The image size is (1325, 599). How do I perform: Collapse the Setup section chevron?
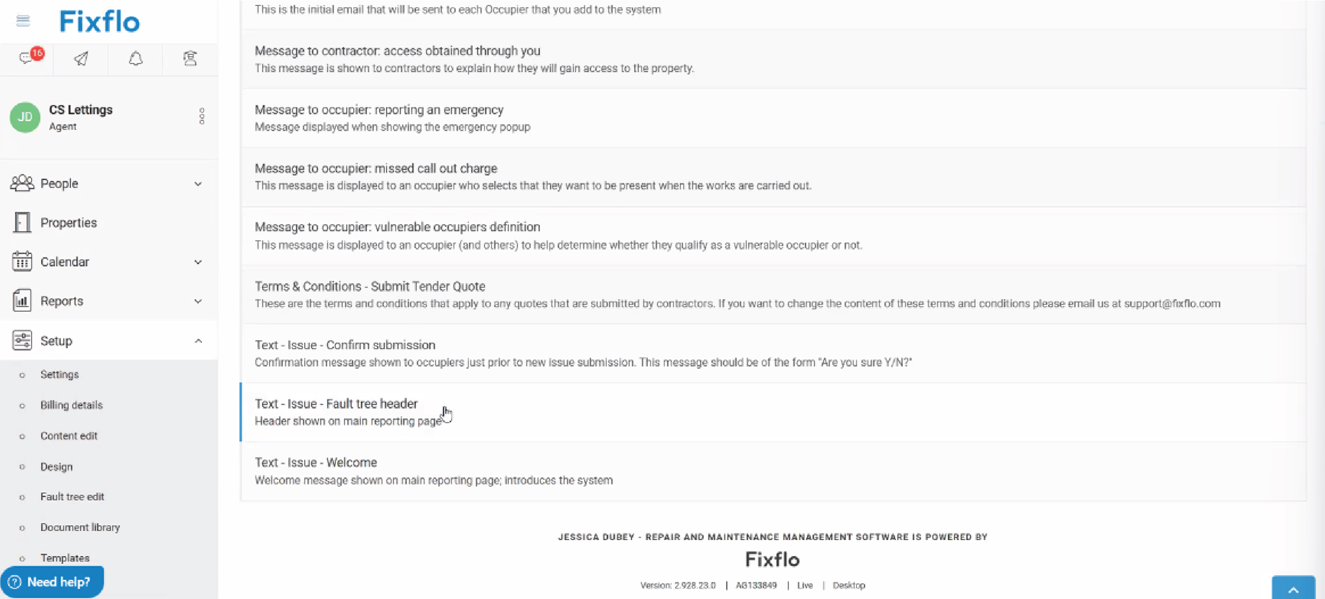pyautogui.click(x=198, y=341)
